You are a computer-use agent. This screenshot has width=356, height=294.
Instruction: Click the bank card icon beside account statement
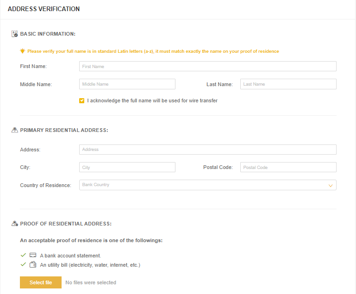coord(33,255)
